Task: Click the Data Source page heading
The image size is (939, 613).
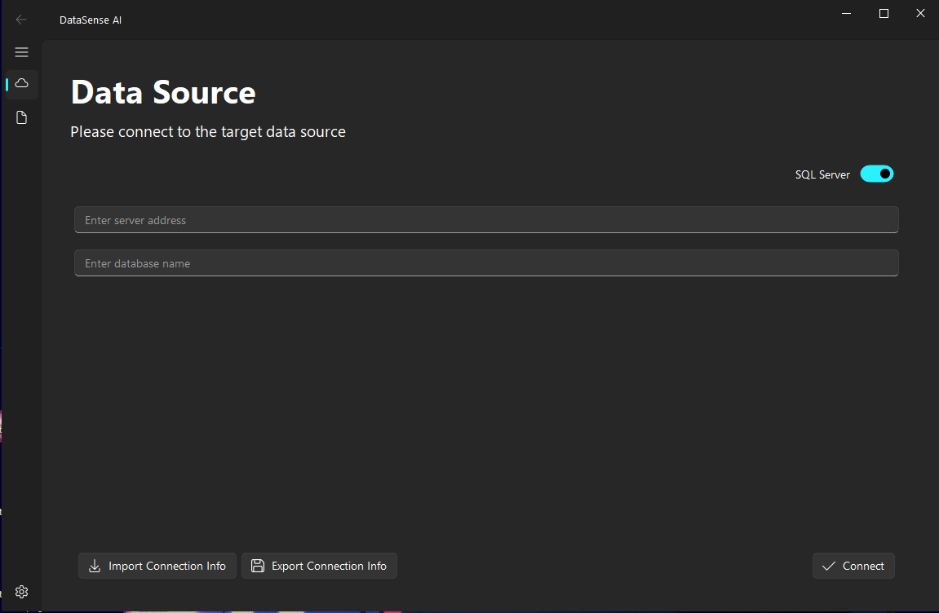Action: [163, 92]
